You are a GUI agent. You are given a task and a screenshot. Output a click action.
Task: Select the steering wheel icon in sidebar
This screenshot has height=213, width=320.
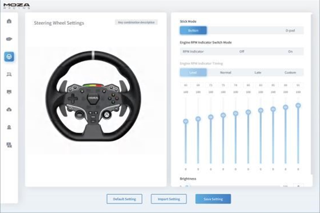[x=9, y=56]
